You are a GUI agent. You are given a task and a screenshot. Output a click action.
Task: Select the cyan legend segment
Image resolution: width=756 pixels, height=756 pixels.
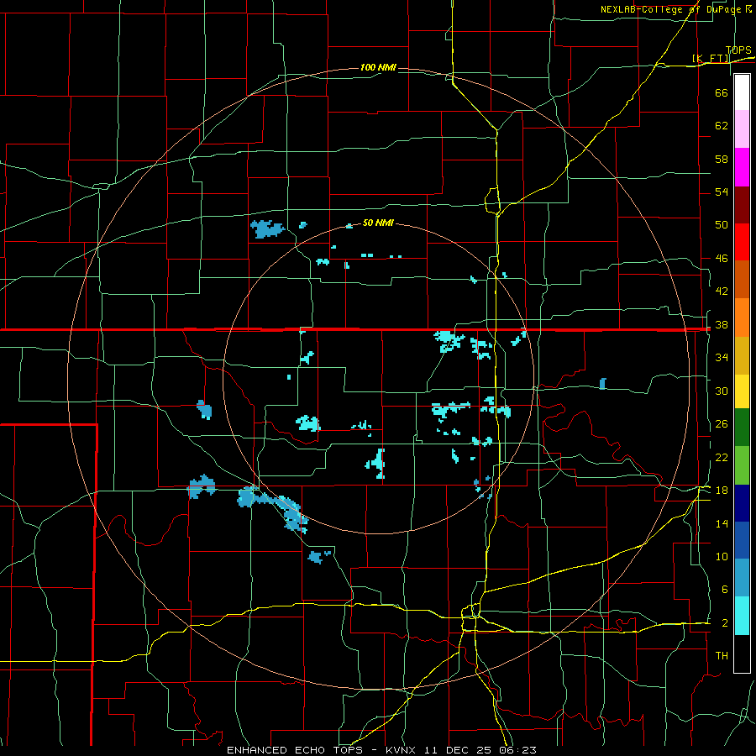tap(742, 616)
